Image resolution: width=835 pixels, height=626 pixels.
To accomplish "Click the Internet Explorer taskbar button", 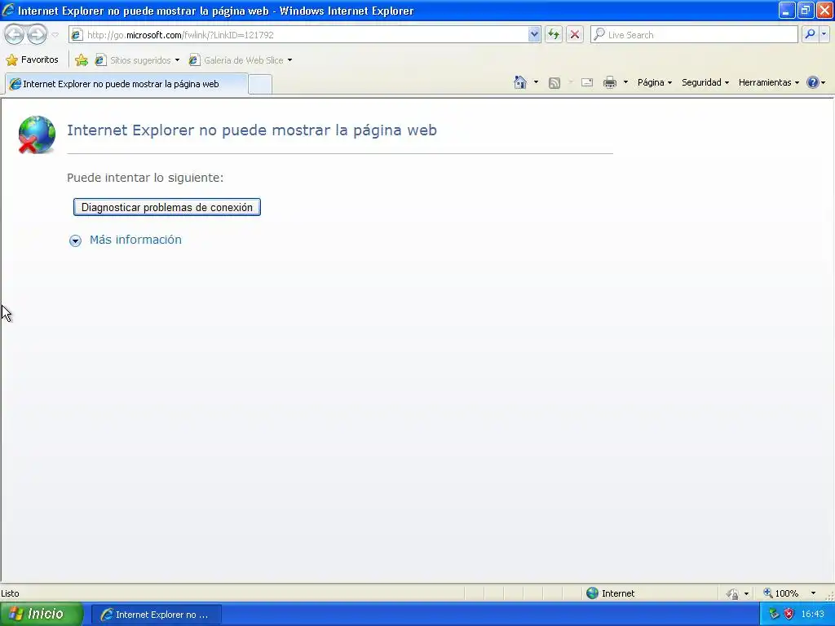I will pyautogui.click(x=157, y=615).
